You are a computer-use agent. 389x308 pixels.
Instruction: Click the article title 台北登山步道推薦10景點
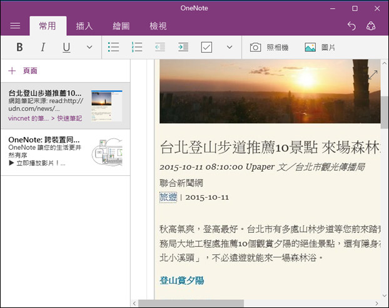pos(239,147)
